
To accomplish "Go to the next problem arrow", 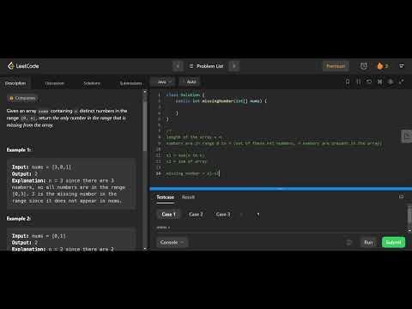I will click(x=234, y=66).
